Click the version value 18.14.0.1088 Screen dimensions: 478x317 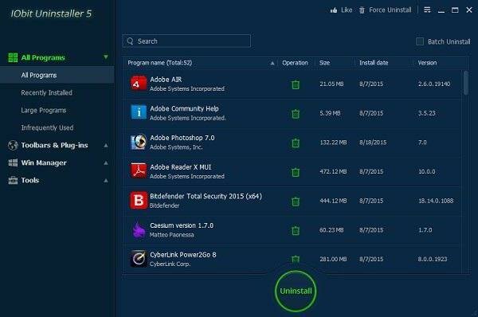[436, 201]
